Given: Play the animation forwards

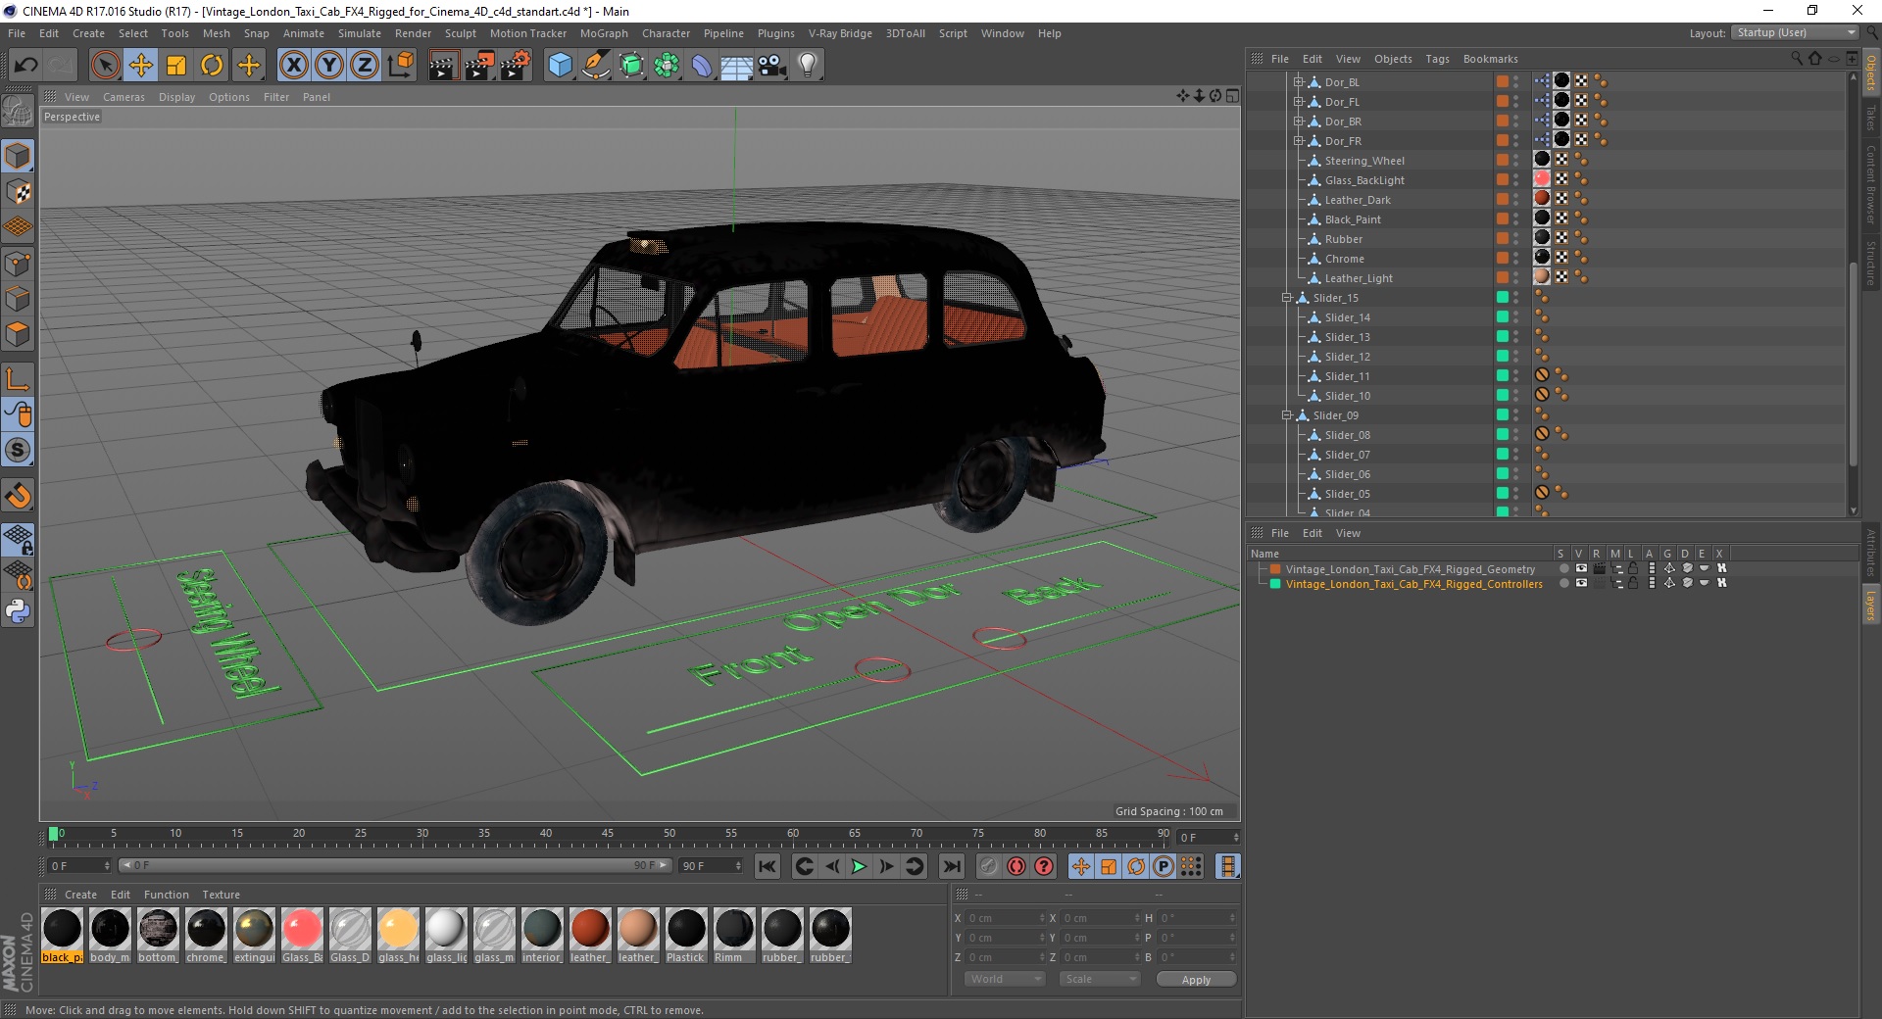Looking at the screenshot, I should pos(859,866).
